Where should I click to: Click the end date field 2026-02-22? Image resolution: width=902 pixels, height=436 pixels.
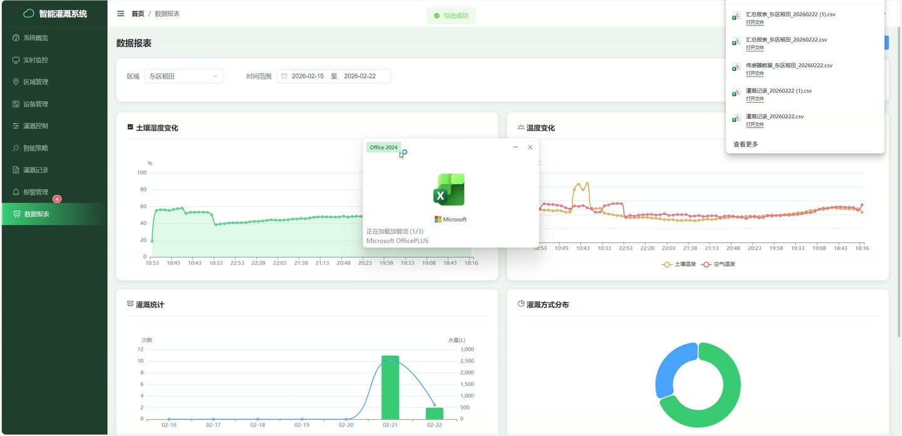click(360, 76)
